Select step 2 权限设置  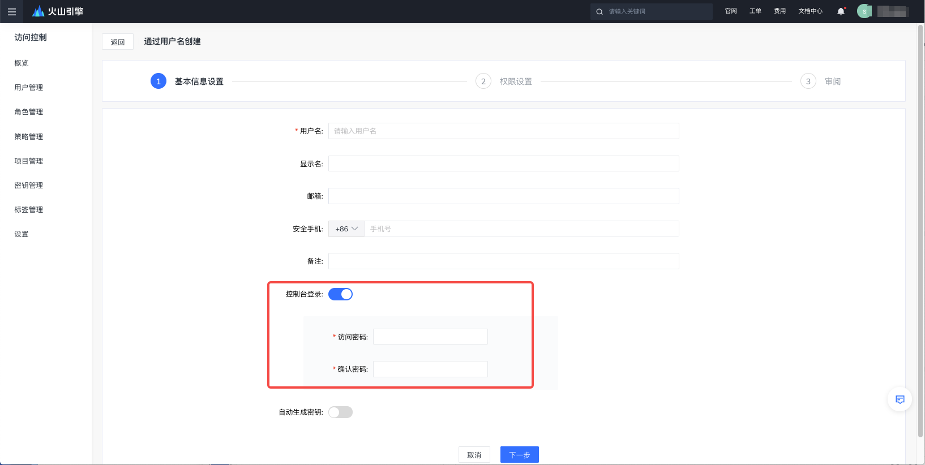[504, 81]
